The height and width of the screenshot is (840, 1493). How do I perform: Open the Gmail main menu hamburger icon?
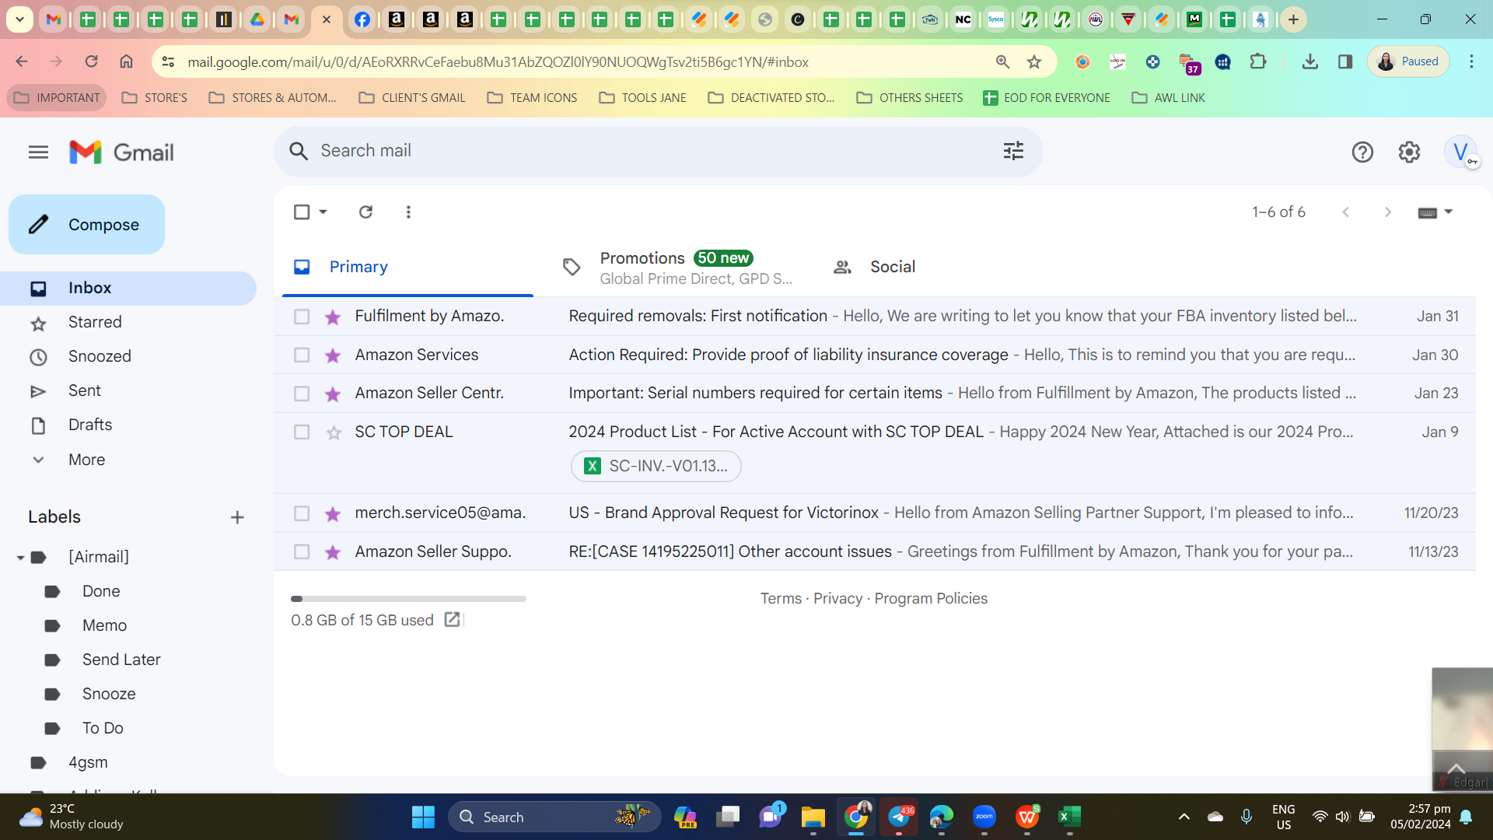pos(38,152)
